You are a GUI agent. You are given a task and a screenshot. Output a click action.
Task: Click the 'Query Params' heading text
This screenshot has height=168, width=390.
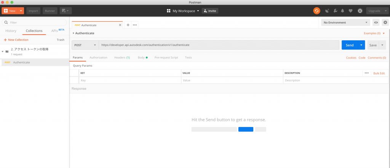(82, 66)
